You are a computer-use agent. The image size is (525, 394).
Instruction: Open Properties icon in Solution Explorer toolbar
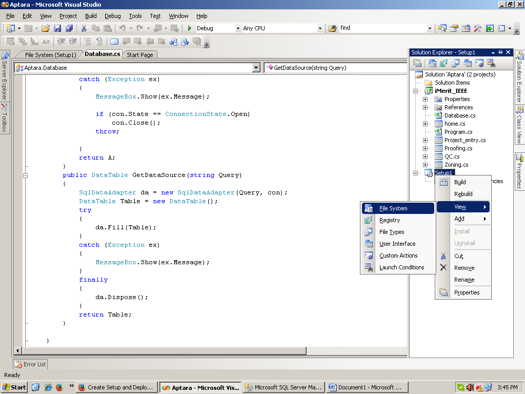(x=417, y=63)
